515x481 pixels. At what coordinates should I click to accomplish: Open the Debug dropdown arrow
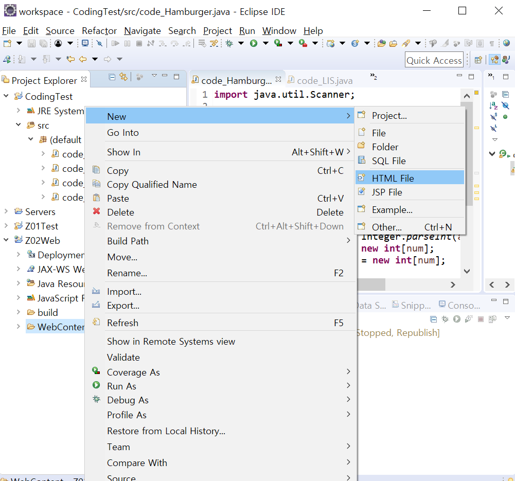point(241,43)
